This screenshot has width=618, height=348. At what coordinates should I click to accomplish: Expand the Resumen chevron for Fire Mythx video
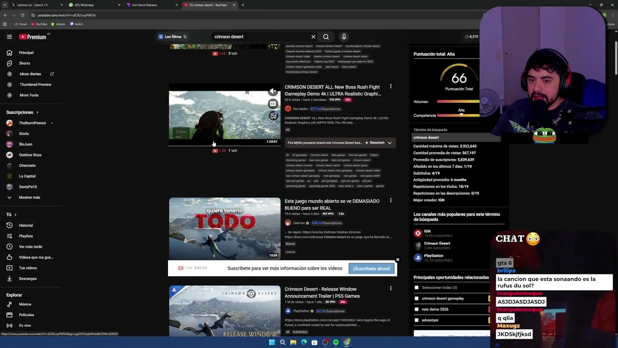click(x=390, y=143)
